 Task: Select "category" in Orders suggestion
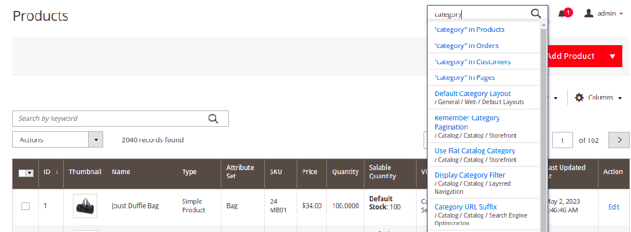tap(466, 46)
